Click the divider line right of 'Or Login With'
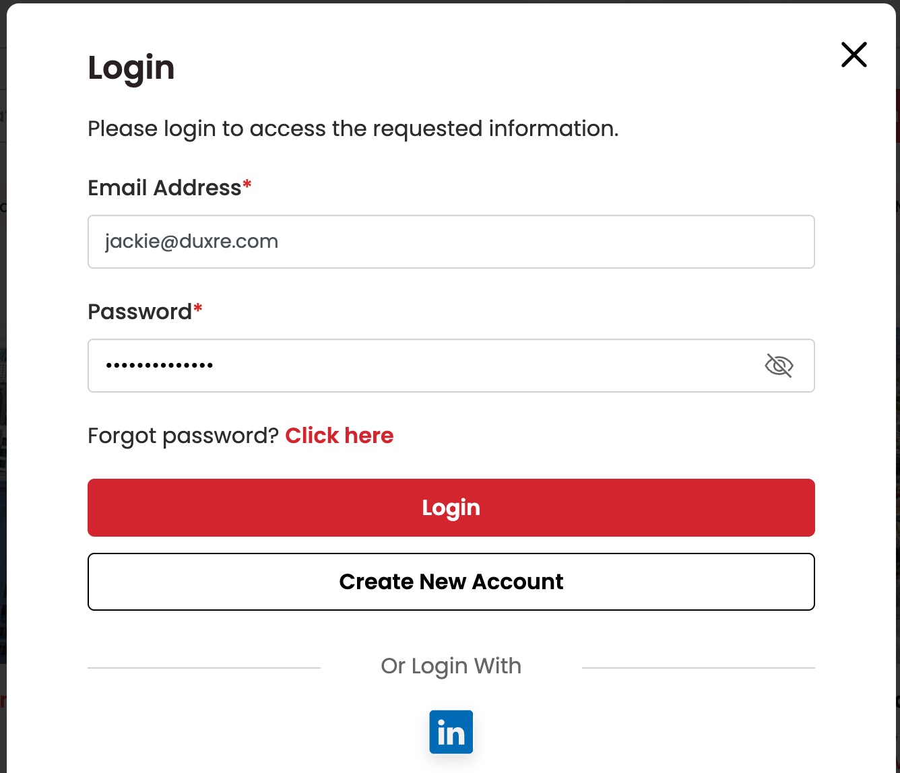The image size is (900, 773). 698,668
